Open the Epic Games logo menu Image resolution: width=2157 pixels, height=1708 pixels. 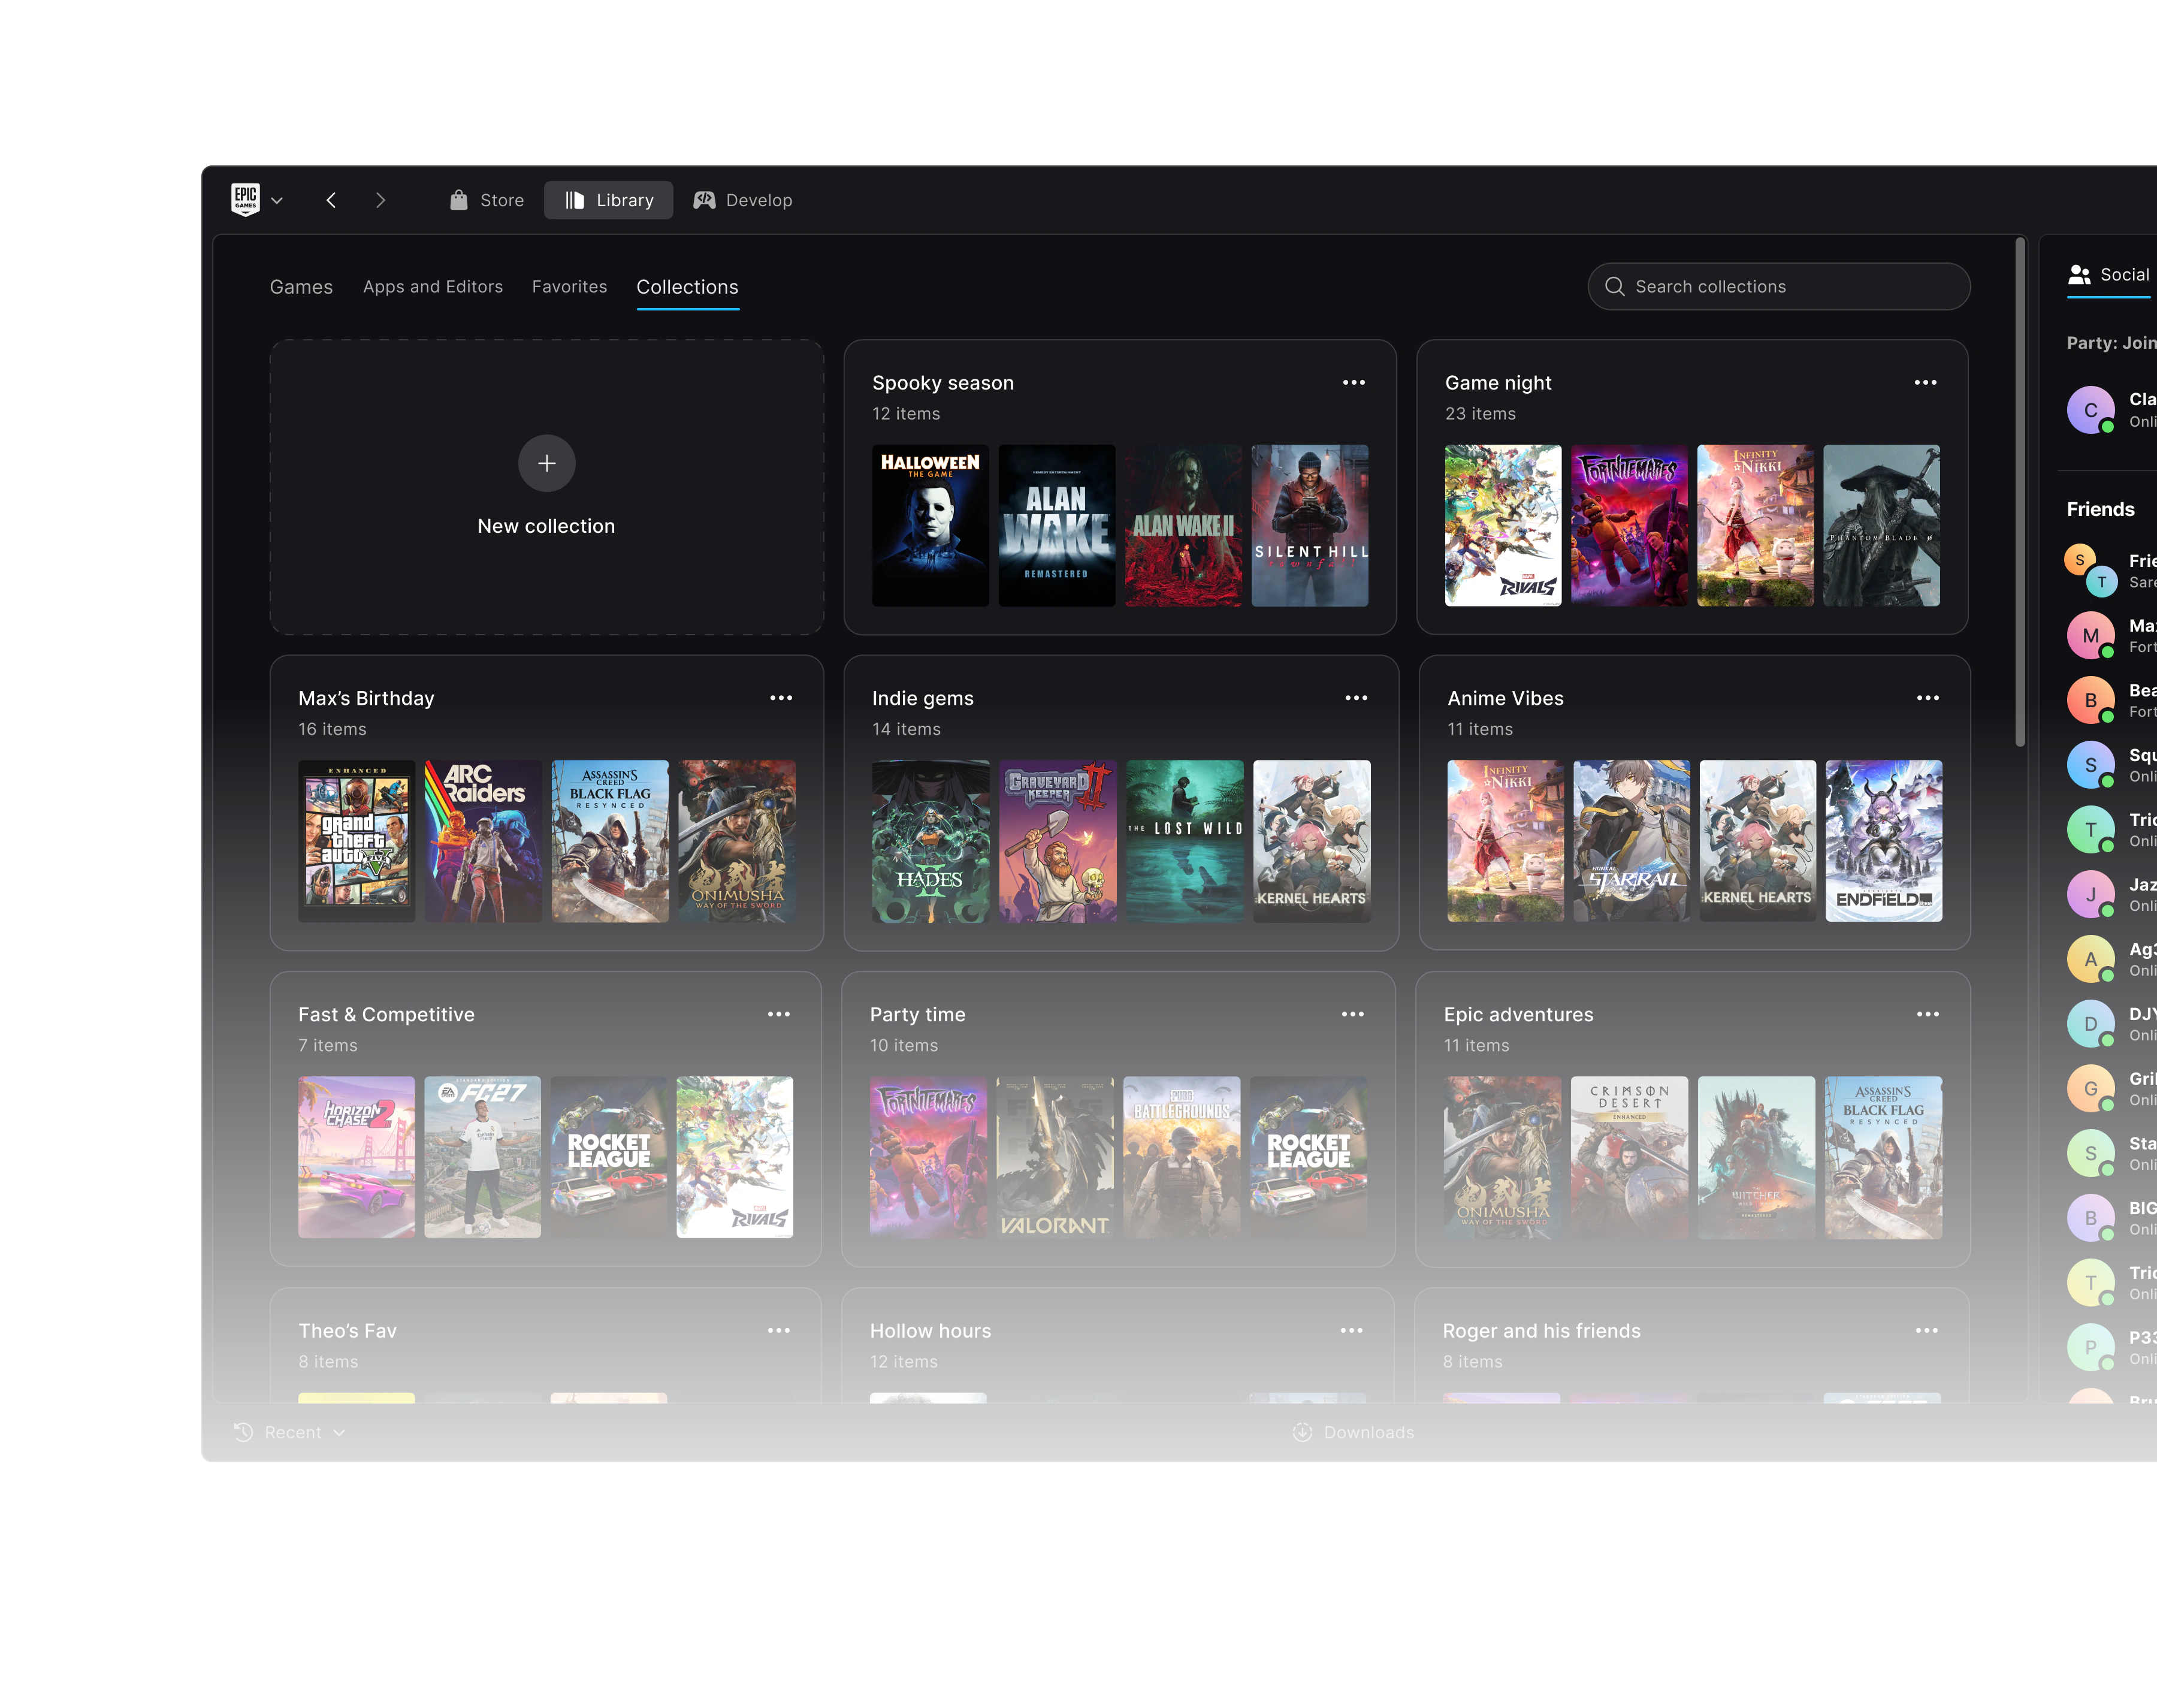click(x=245, y=200)
